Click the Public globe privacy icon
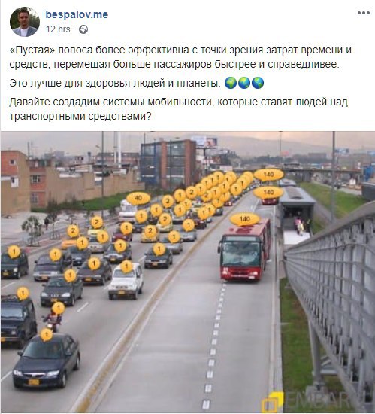375x414 pixels. 83,29
